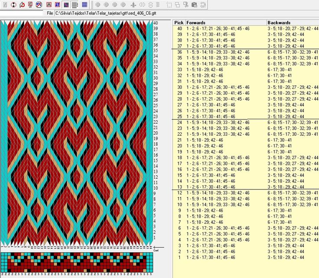Toggle the gray dotted grid view
This screenshot has height=278, width=319.
(75, 4)
